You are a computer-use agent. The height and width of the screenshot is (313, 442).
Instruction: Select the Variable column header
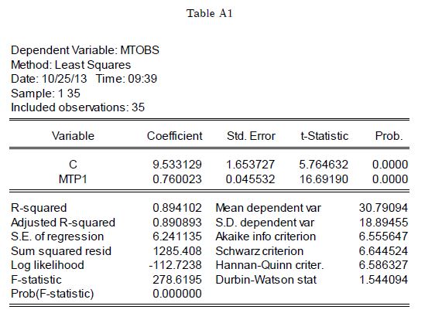73,136
